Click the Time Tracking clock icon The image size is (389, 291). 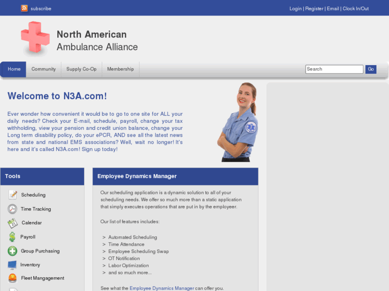pos(12,209)
